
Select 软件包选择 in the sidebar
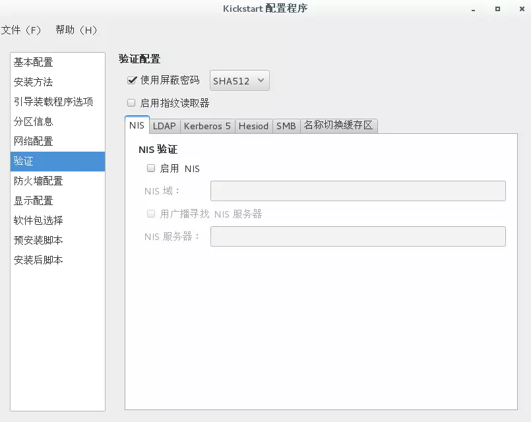(x=38, y=221)
